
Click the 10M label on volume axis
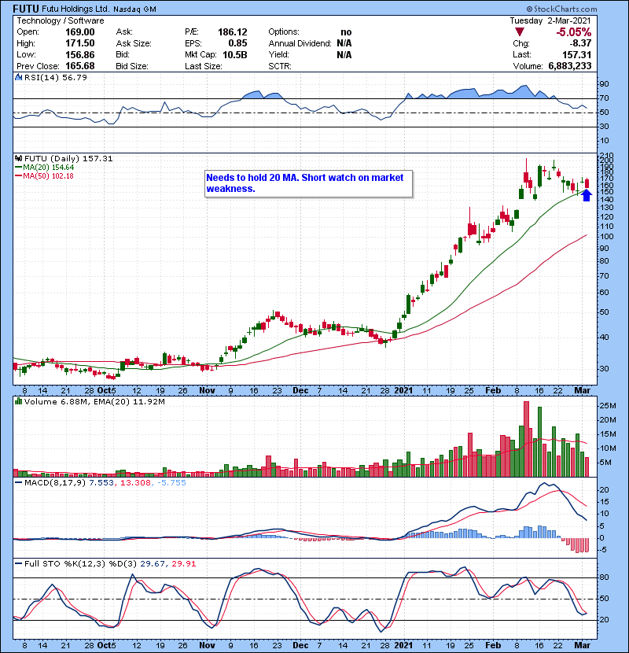tap(607, 448)
